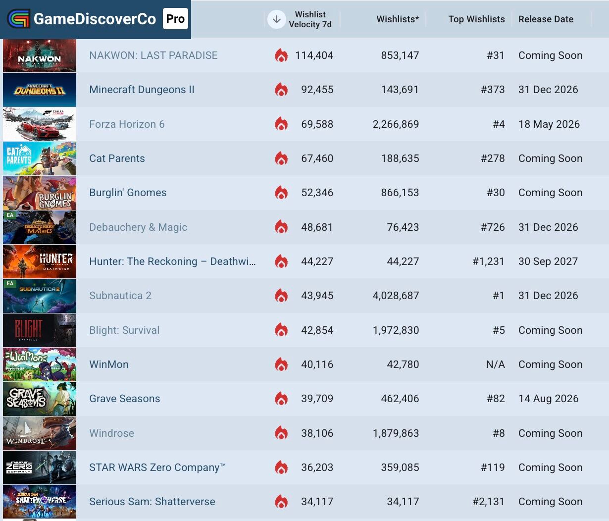Click the rank #2,131 cell
This screenshot has width=609, height=521.
489,502
